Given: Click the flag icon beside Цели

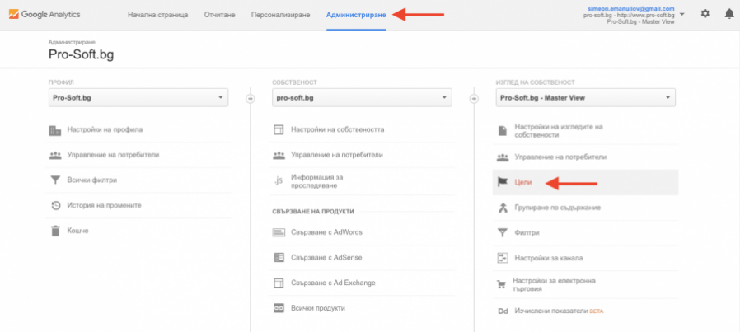Looking at the screenshot, I should 502,183.
